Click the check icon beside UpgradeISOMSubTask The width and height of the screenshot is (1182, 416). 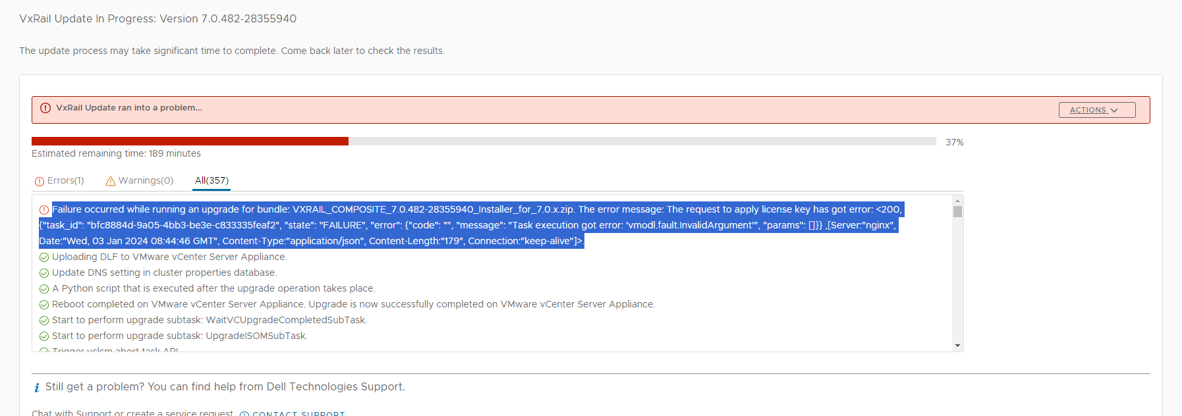(x=44, y=336)
